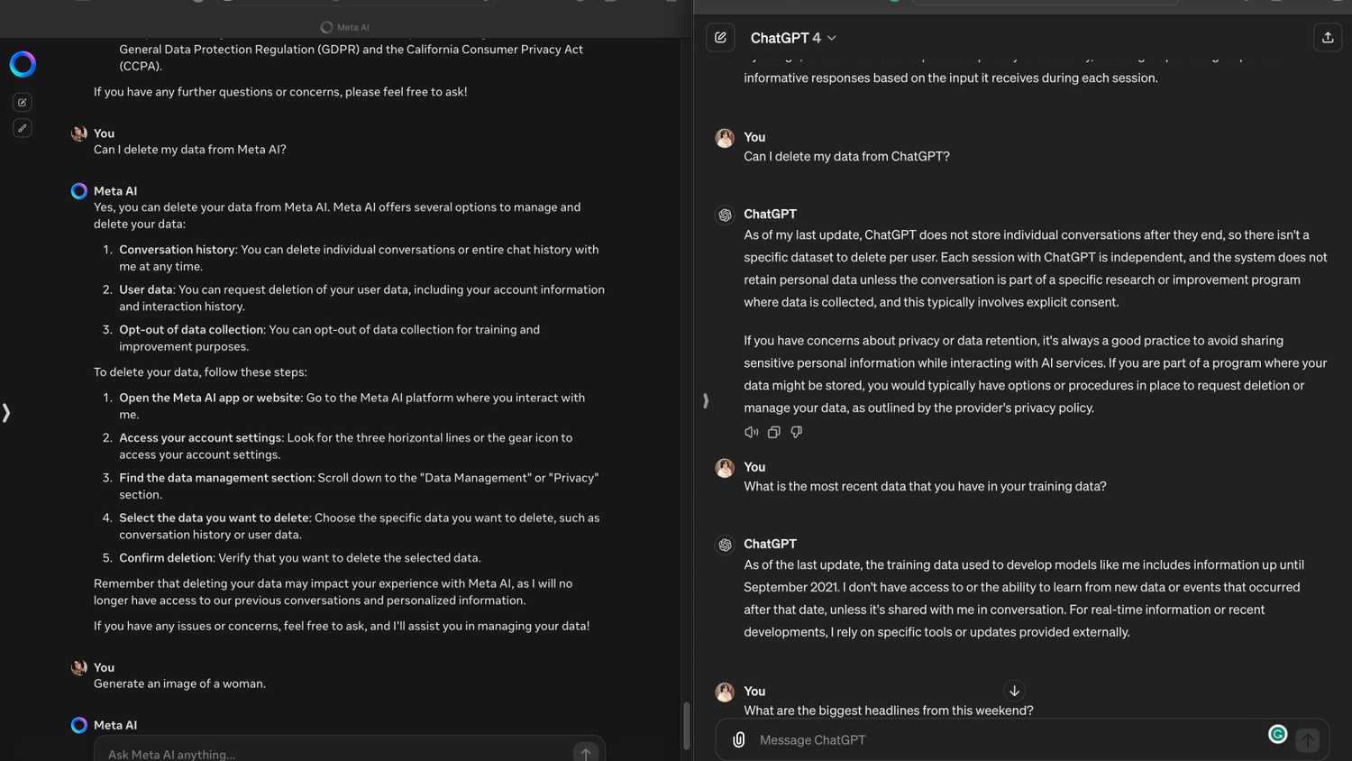Share the ChatGPT conversation
1352x761 pixels.
point(1328,37)
